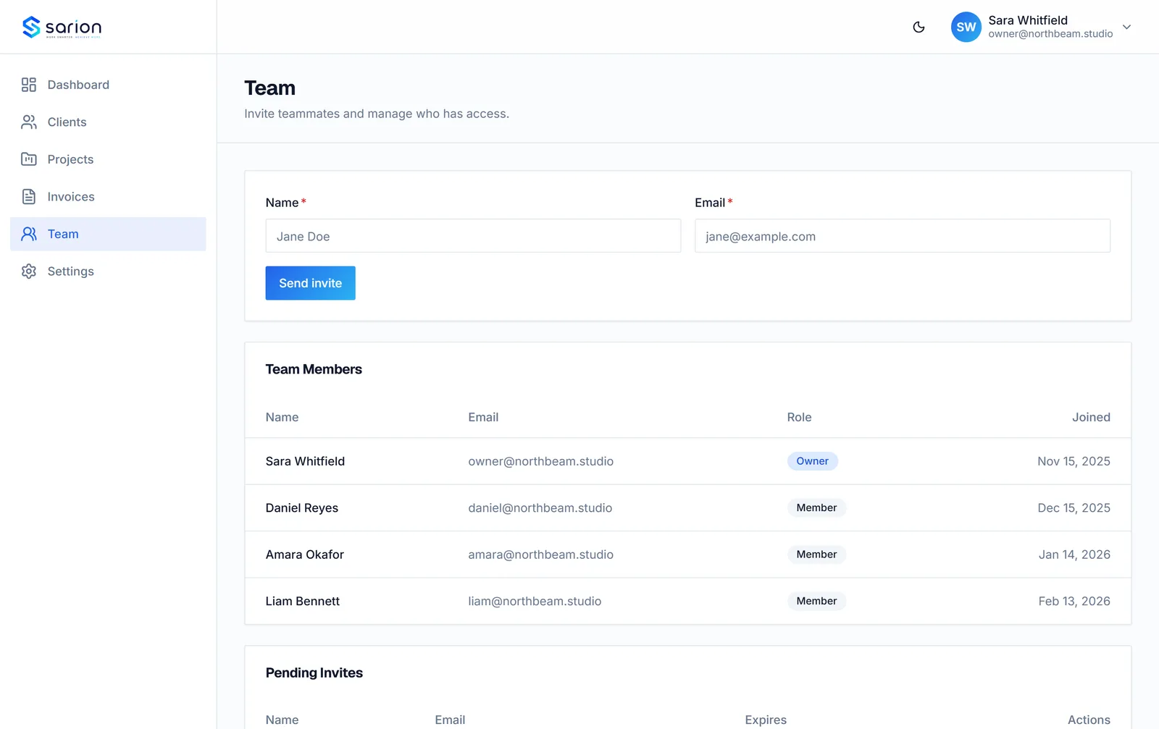This screenshot has width=1159, height=729.
Task: Click the Projects folder icon
Action: (x=29, y=159)
